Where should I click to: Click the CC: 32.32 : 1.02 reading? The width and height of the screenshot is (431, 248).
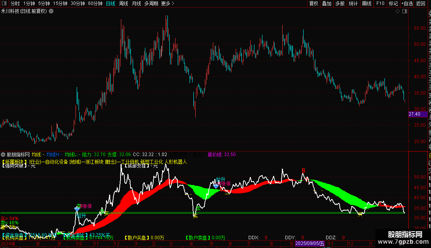tap(150, 155)
